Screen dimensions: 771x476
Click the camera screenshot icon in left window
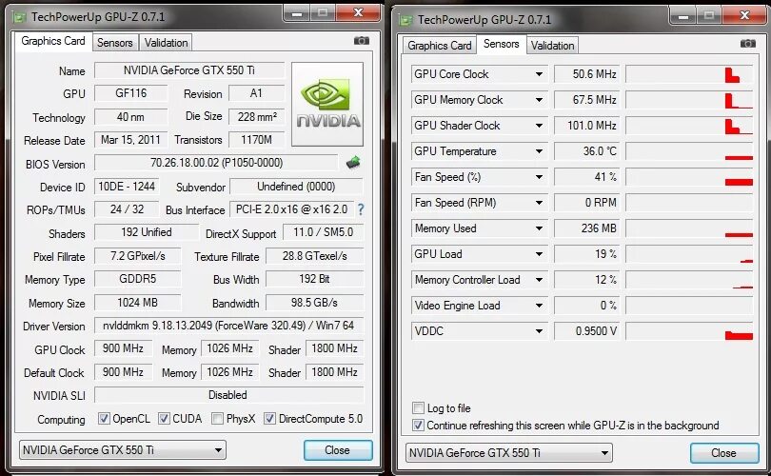tap(362, 41)
